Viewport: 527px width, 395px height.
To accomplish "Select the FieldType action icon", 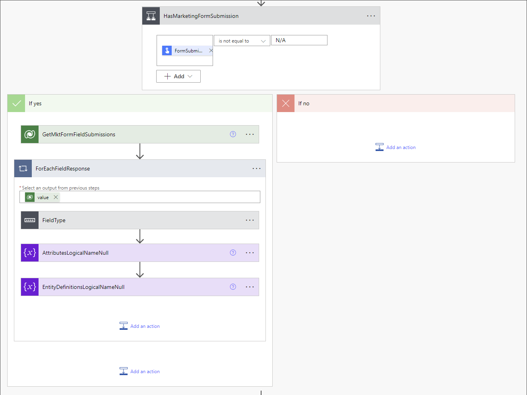I will [29, 220].
